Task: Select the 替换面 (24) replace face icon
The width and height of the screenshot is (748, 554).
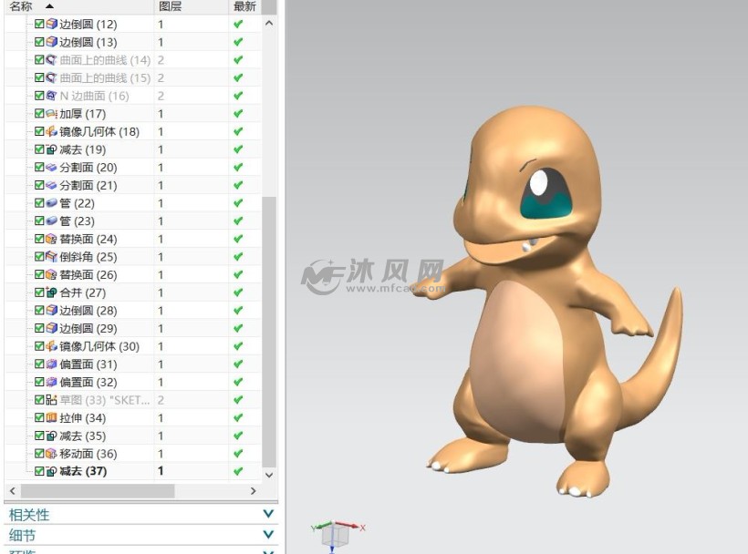Action: tap(51, 239)
